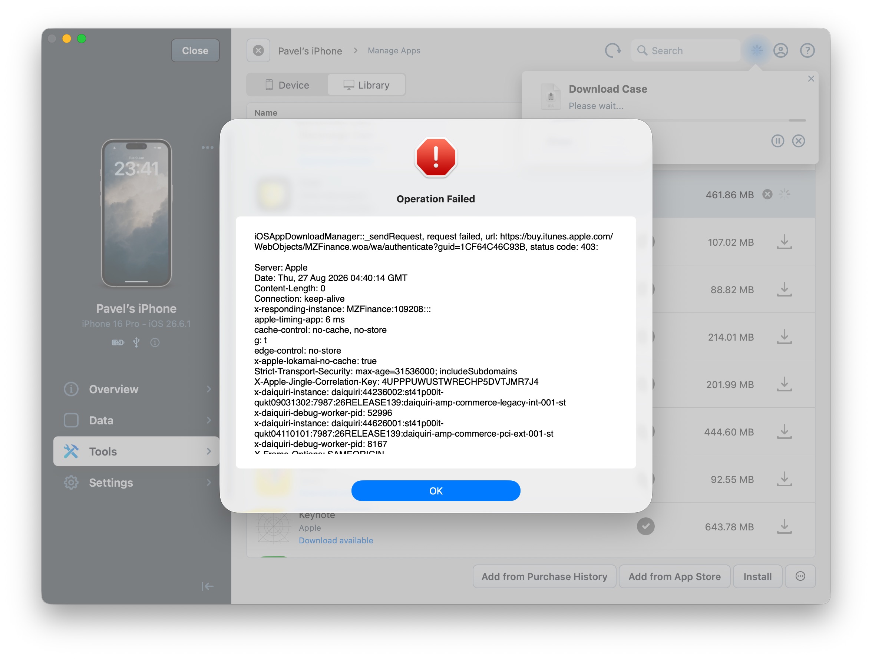Viewport: 872px width, 659px height.
Task: Download the 201.99 MB app
Action: click(x=785, y=384)
